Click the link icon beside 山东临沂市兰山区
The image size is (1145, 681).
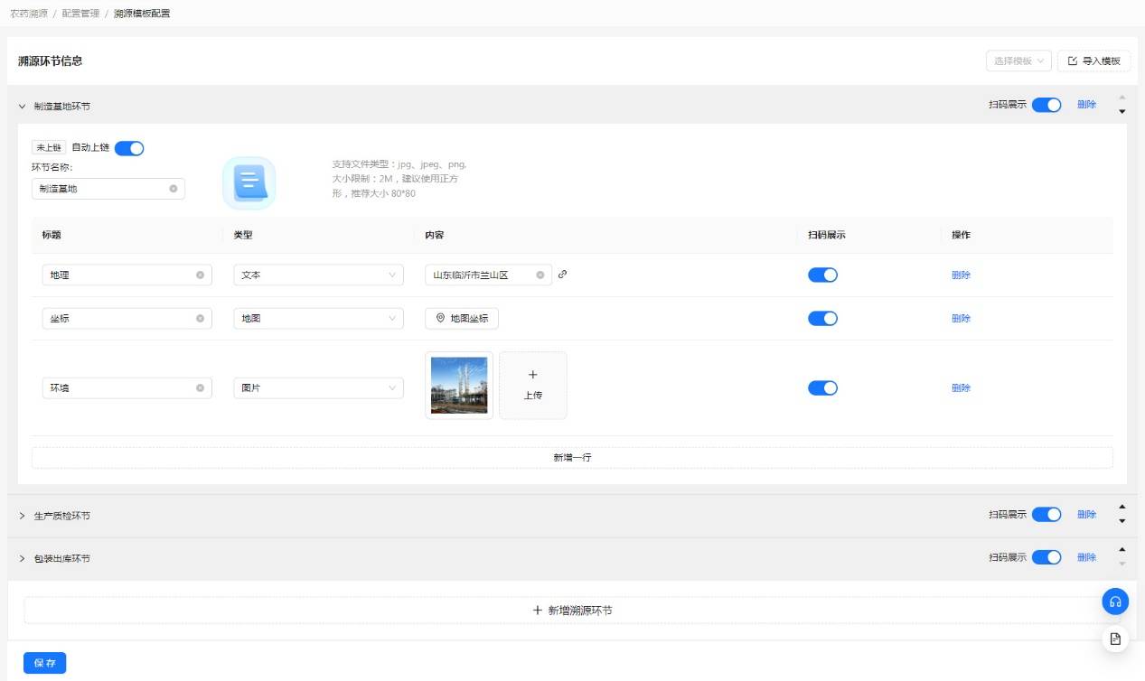coord(562,275)
